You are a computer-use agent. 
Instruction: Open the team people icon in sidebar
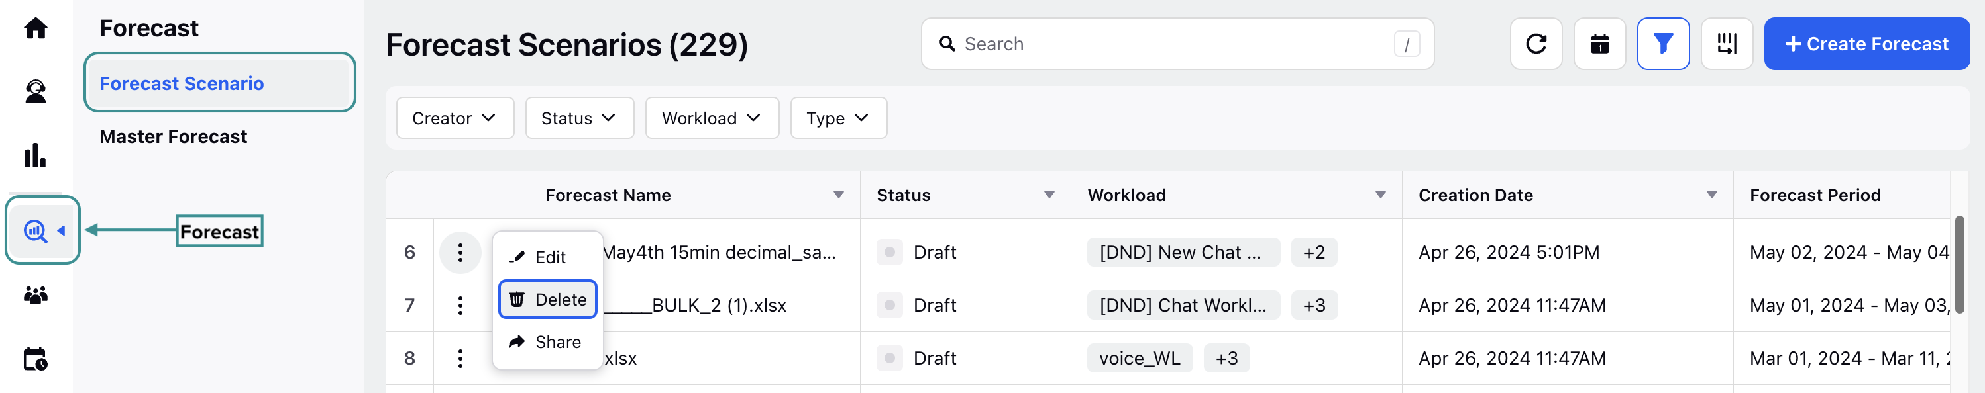tap(36, 294)
